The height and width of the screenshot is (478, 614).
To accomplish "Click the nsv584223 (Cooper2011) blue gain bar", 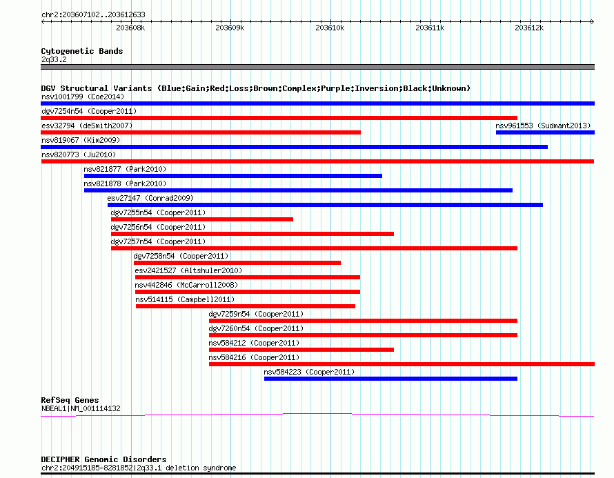I will point(390,379).
